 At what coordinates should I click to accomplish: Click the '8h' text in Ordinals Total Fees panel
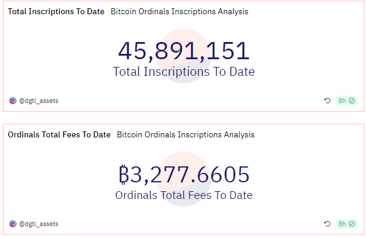click(342, 224)
